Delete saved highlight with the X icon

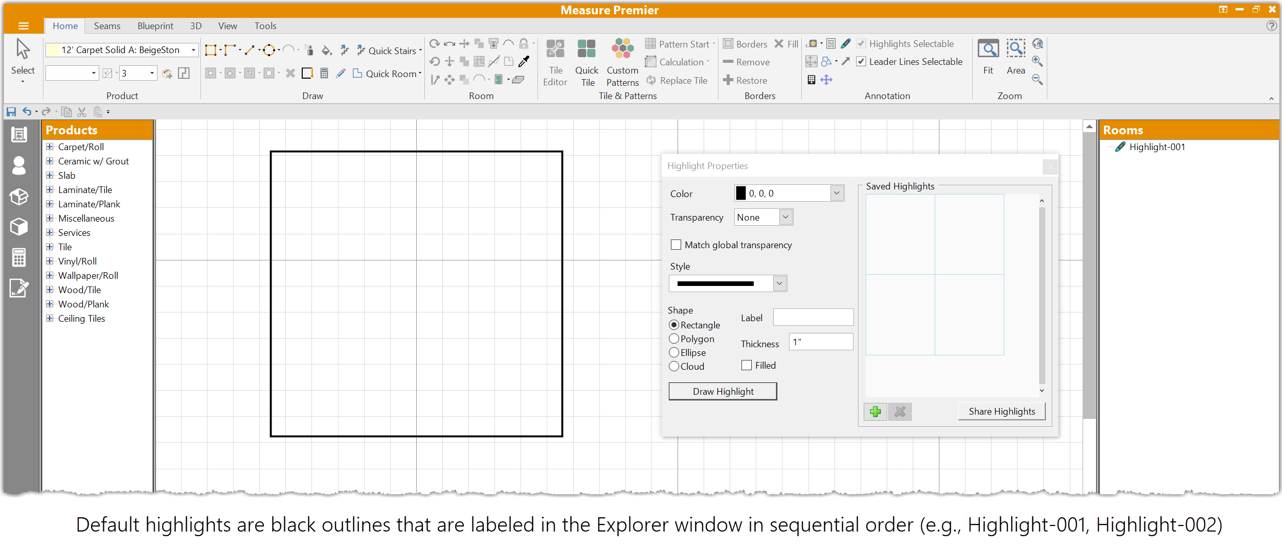(x=900, y=412)
